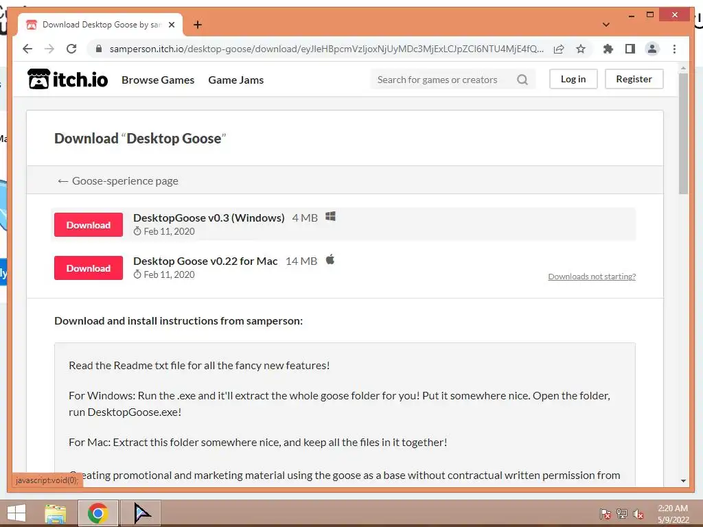
Task: Download Desktop Goose v0.22 for Mac
Action: 89,268
